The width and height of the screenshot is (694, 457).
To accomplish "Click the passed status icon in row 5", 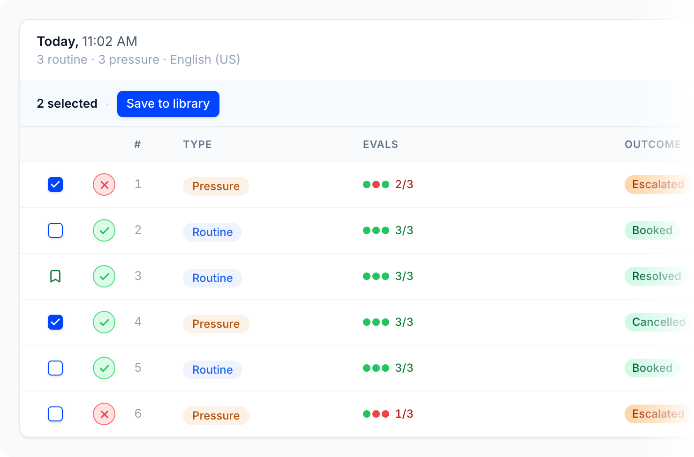I will pos(104,368).
